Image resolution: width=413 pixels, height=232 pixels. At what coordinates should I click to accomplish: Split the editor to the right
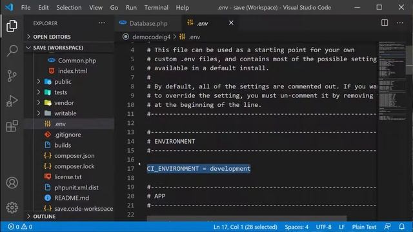tap(385, 23)
